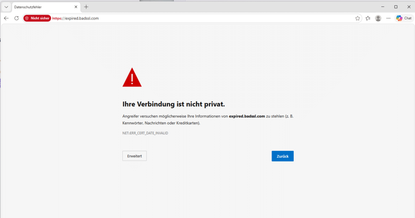
Task: Open the tab search dropdown arrow
Action: [6, 7]
